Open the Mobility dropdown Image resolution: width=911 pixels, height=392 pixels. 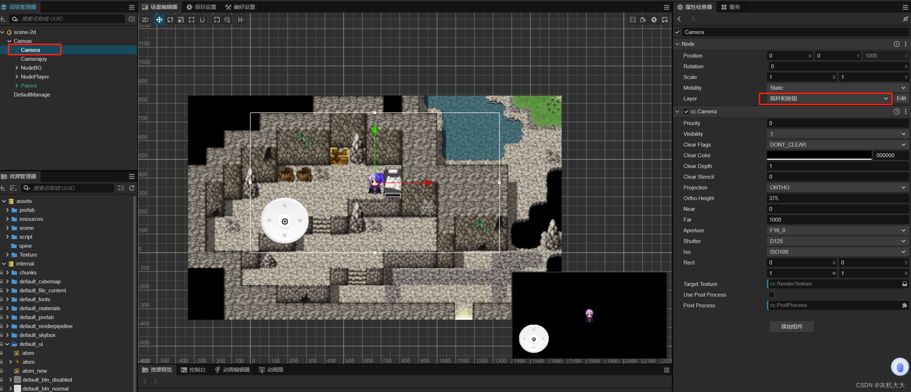click(838, 88)
